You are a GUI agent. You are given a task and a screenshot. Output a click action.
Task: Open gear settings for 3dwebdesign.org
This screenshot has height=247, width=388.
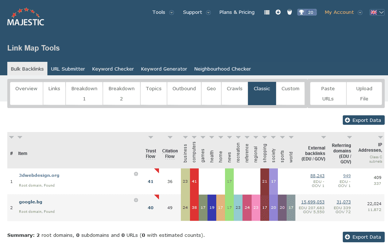point(136,174)
